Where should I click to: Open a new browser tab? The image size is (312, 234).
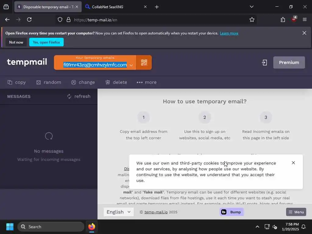[x=157, y=7]
